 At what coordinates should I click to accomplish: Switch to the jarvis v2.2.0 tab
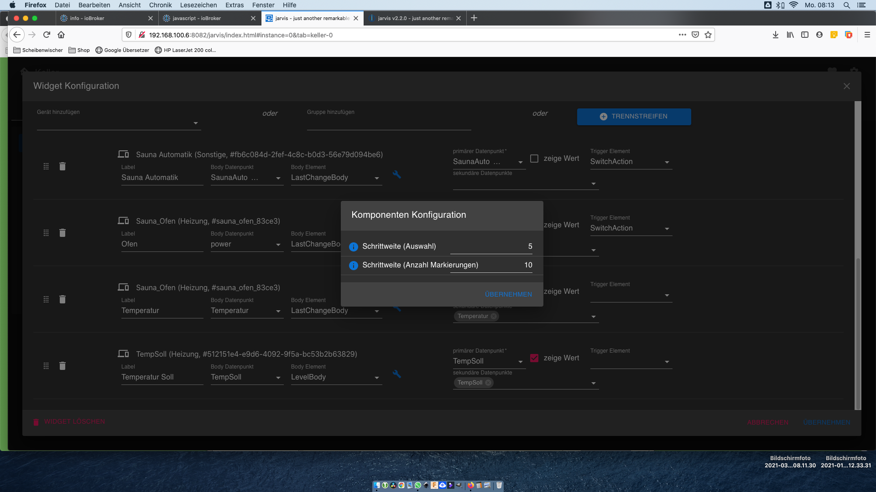415,18
